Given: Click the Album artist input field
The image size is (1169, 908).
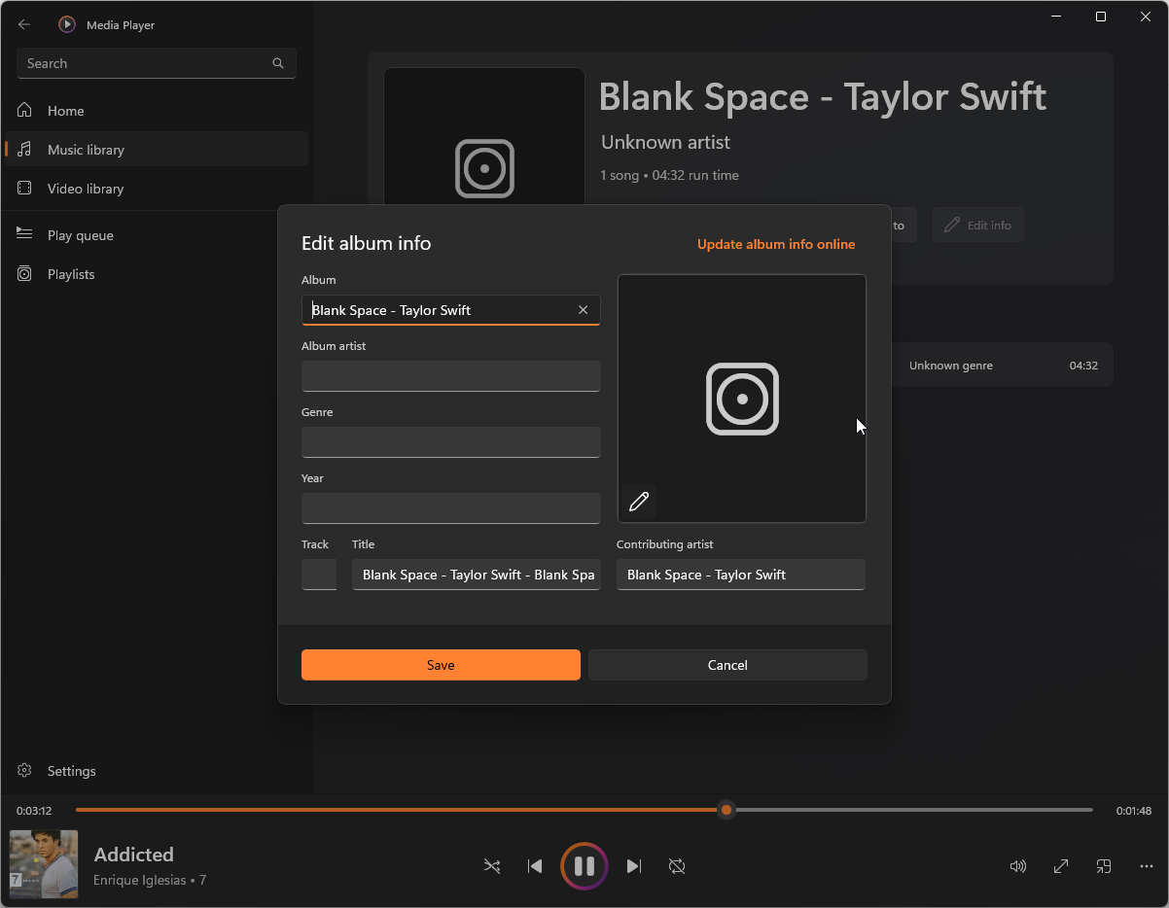Looking at the screenshot, I should 450,376.
